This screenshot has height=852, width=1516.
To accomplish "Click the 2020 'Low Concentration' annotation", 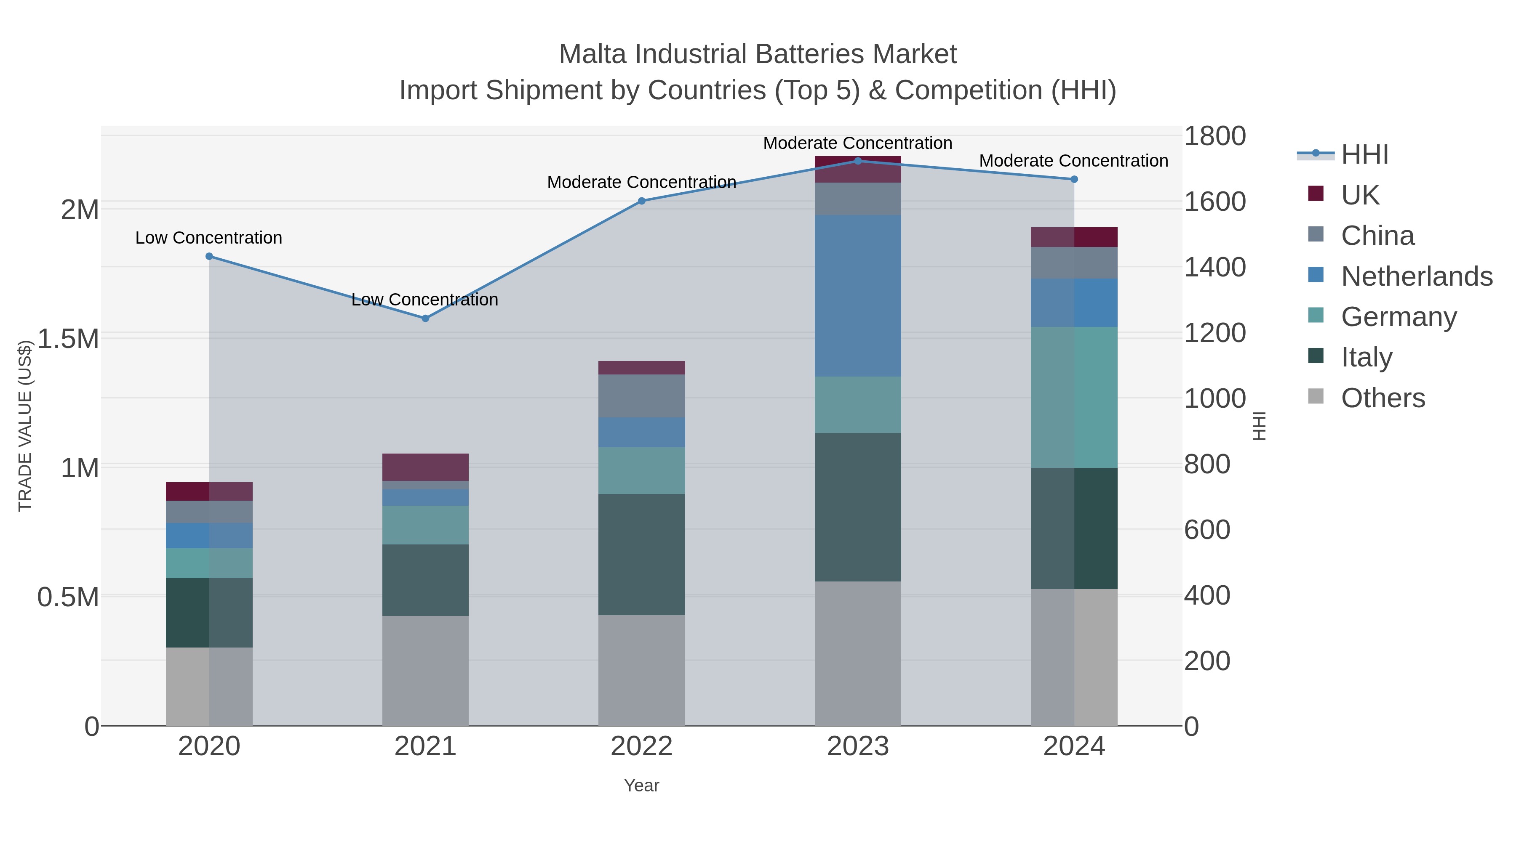I will click(x=209, y=238).
